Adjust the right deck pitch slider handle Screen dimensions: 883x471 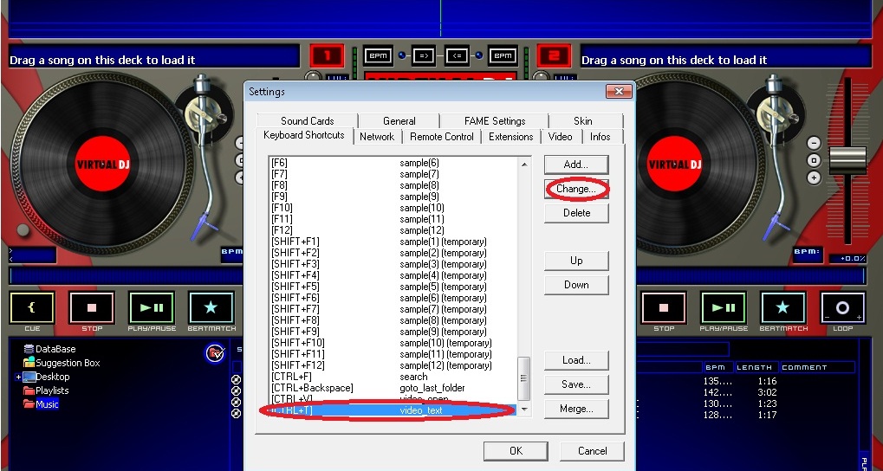847,160
